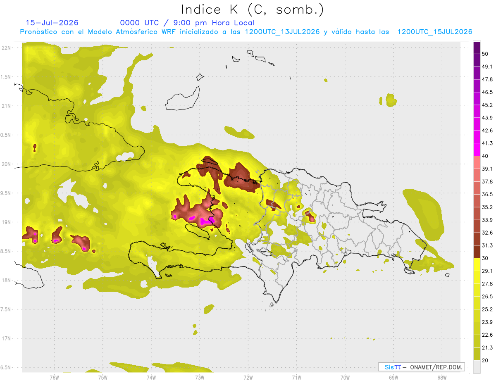The width and height of the screenshot is (496, 383).
Task: Click legend value "32.6"
Action: click(x=487, y=233)
